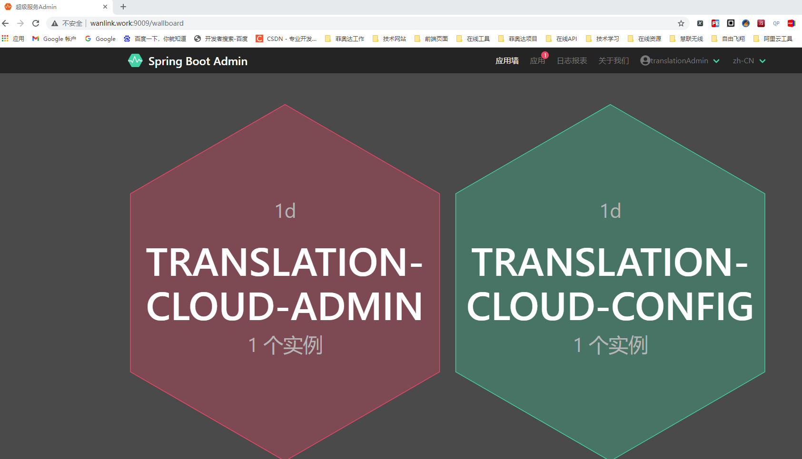
Task: Open the dark X browser extension
Action: pos(700,23)
